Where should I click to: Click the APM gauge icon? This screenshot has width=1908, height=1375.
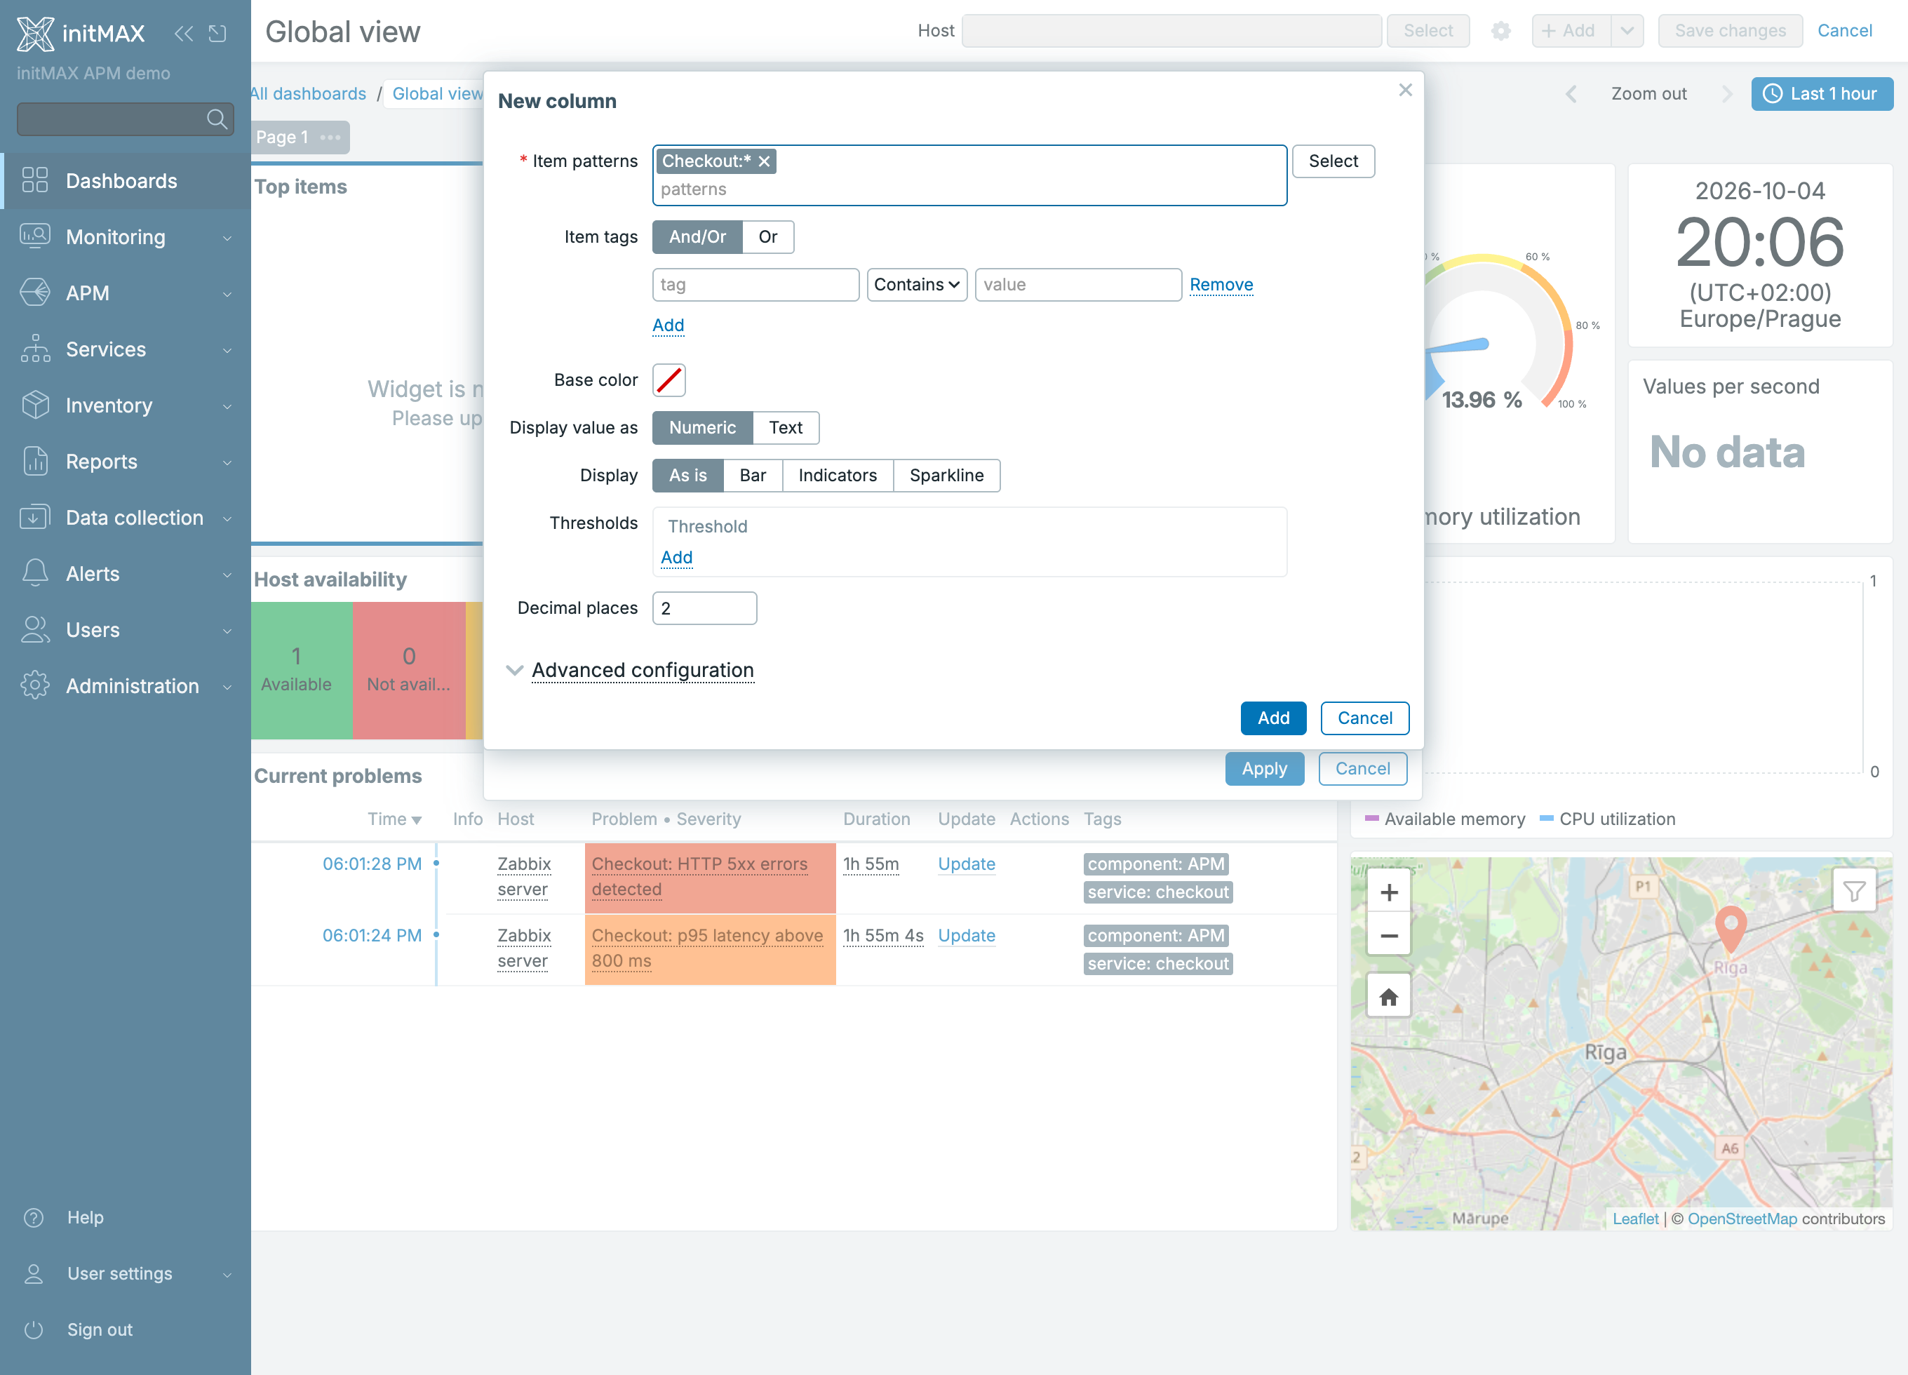[x=34, y=292]
